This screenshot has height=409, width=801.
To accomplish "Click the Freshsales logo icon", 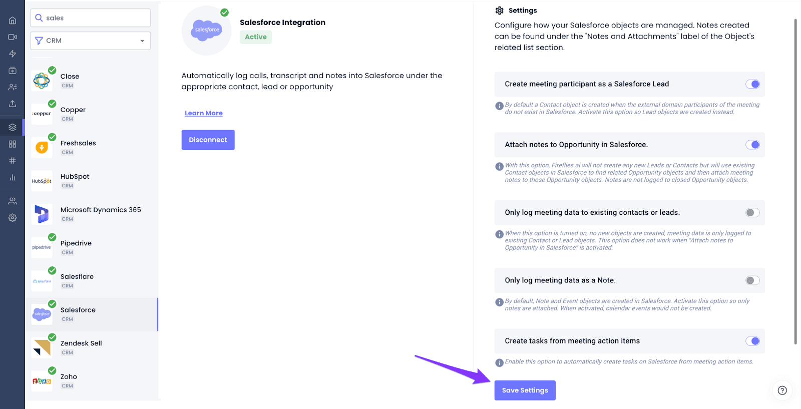I will tap(42, 147).
